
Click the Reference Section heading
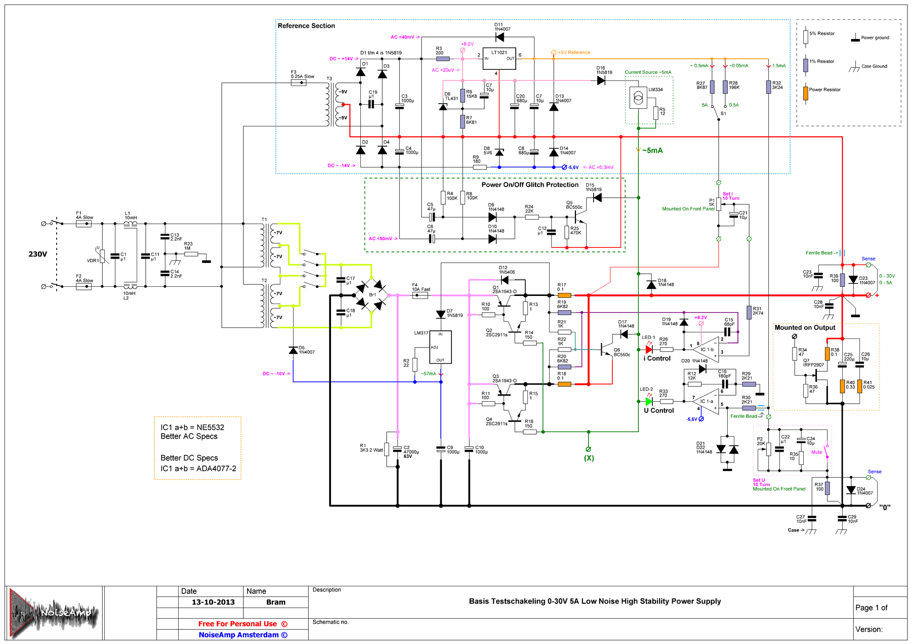click(306, 26)
